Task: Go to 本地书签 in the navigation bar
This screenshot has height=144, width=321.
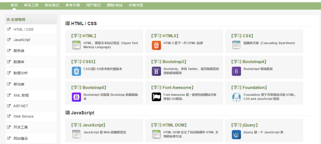Action: (x=136, y=5)
